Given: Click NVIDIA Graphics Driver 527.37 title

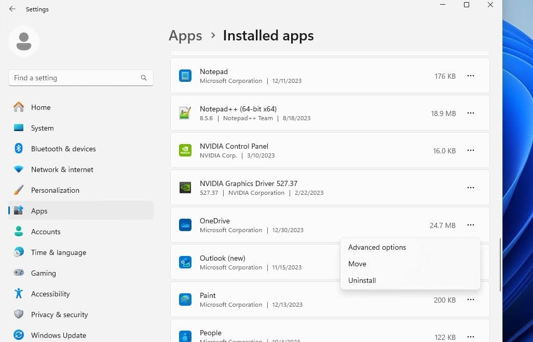Looking at the screenshot, I should click(x=249, y=183).
